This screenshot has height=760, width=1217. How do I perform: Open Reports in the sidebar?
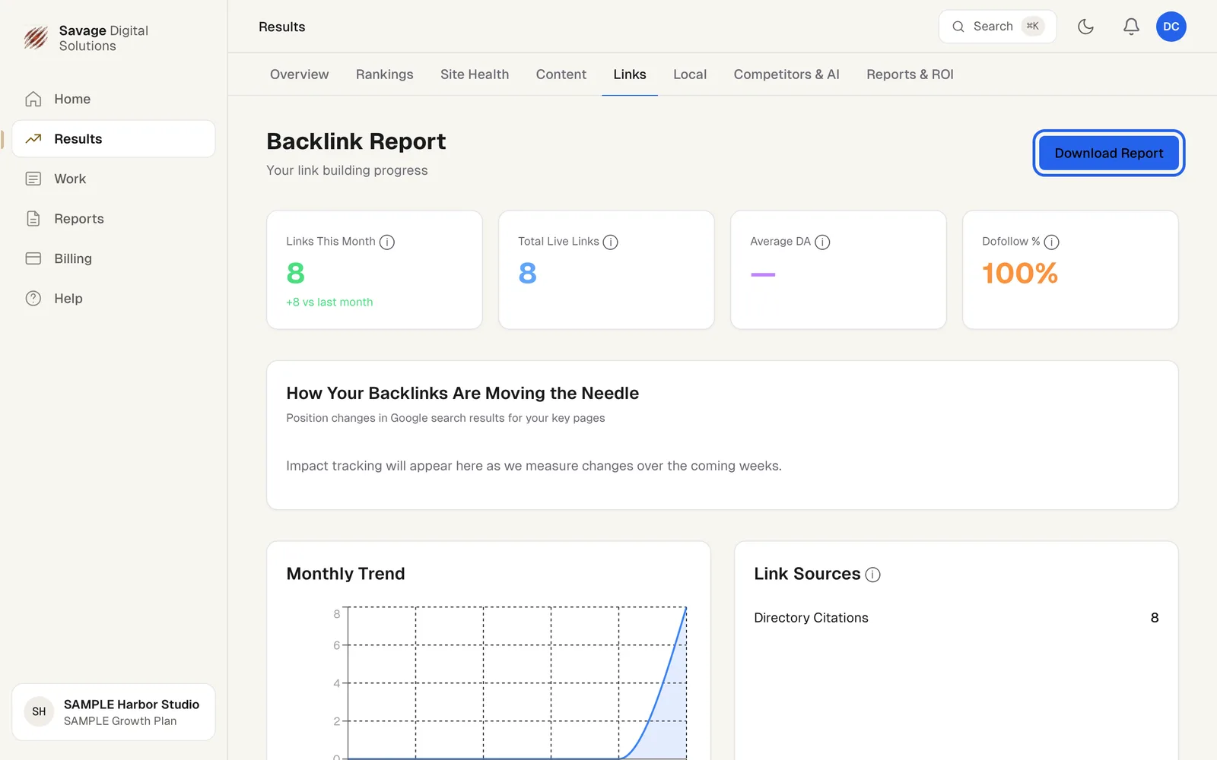(x=113, y=219)
